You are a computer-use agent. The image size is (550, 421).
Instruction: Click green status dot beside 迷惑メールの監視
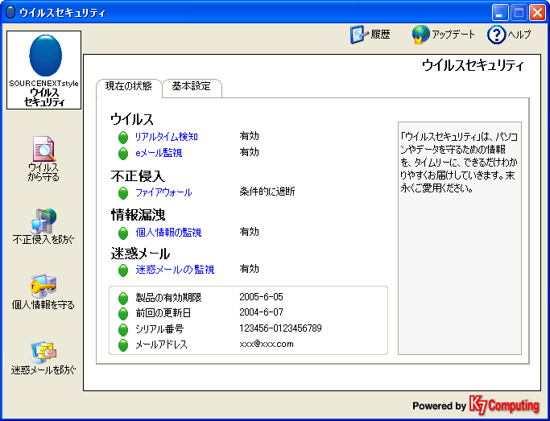(x=123, y=270)
